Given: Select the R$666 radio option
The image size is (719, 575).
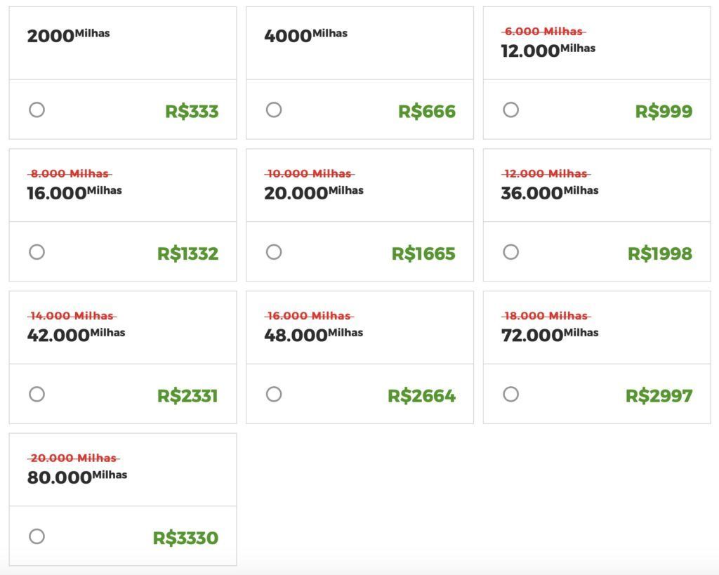Looking at the screenshot, I should (x=274, y=110).
